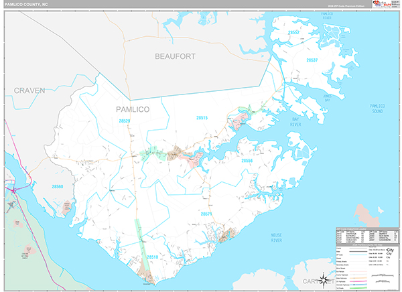Image resolution: width=402 pixels, height=292 pixels.
Task: Click the PAMLICO county name label
Action: (133, 109)
